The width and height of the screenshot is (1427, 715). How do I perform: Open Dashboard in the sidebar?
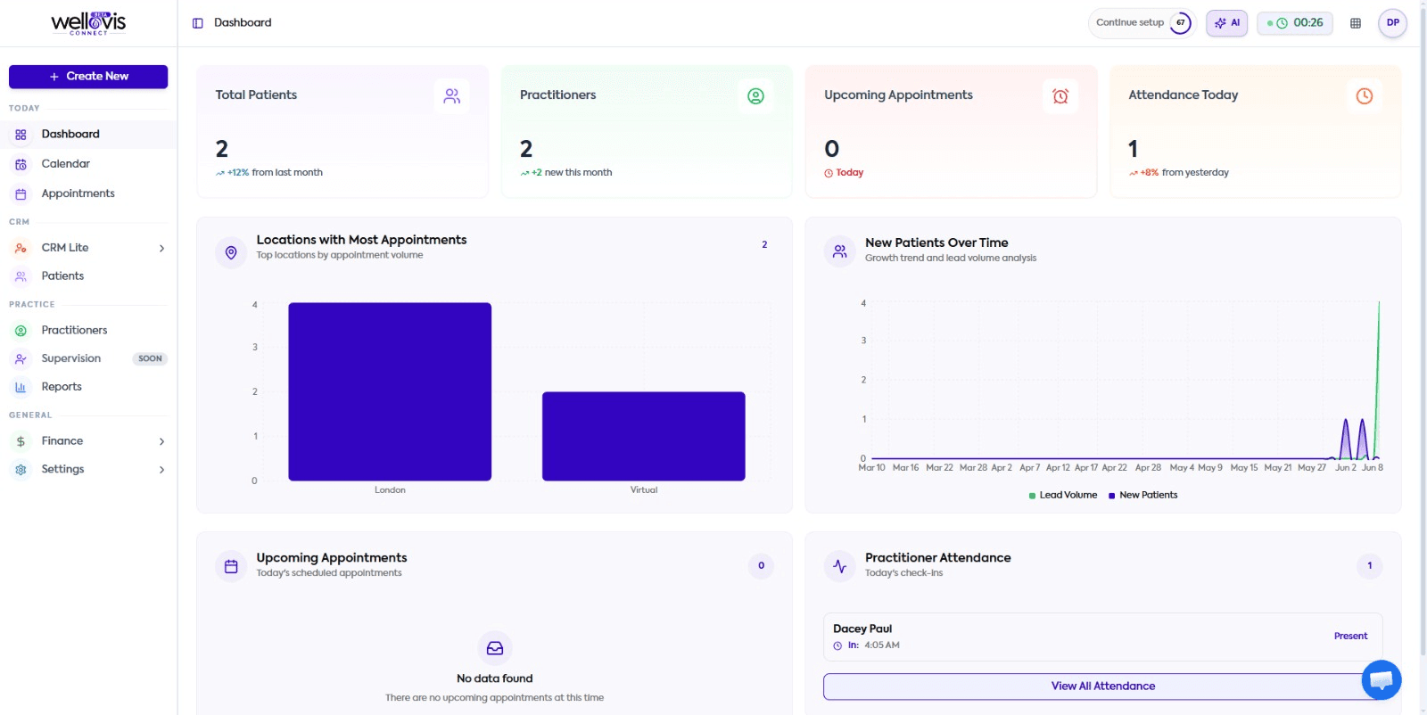[x=88, y=135]
